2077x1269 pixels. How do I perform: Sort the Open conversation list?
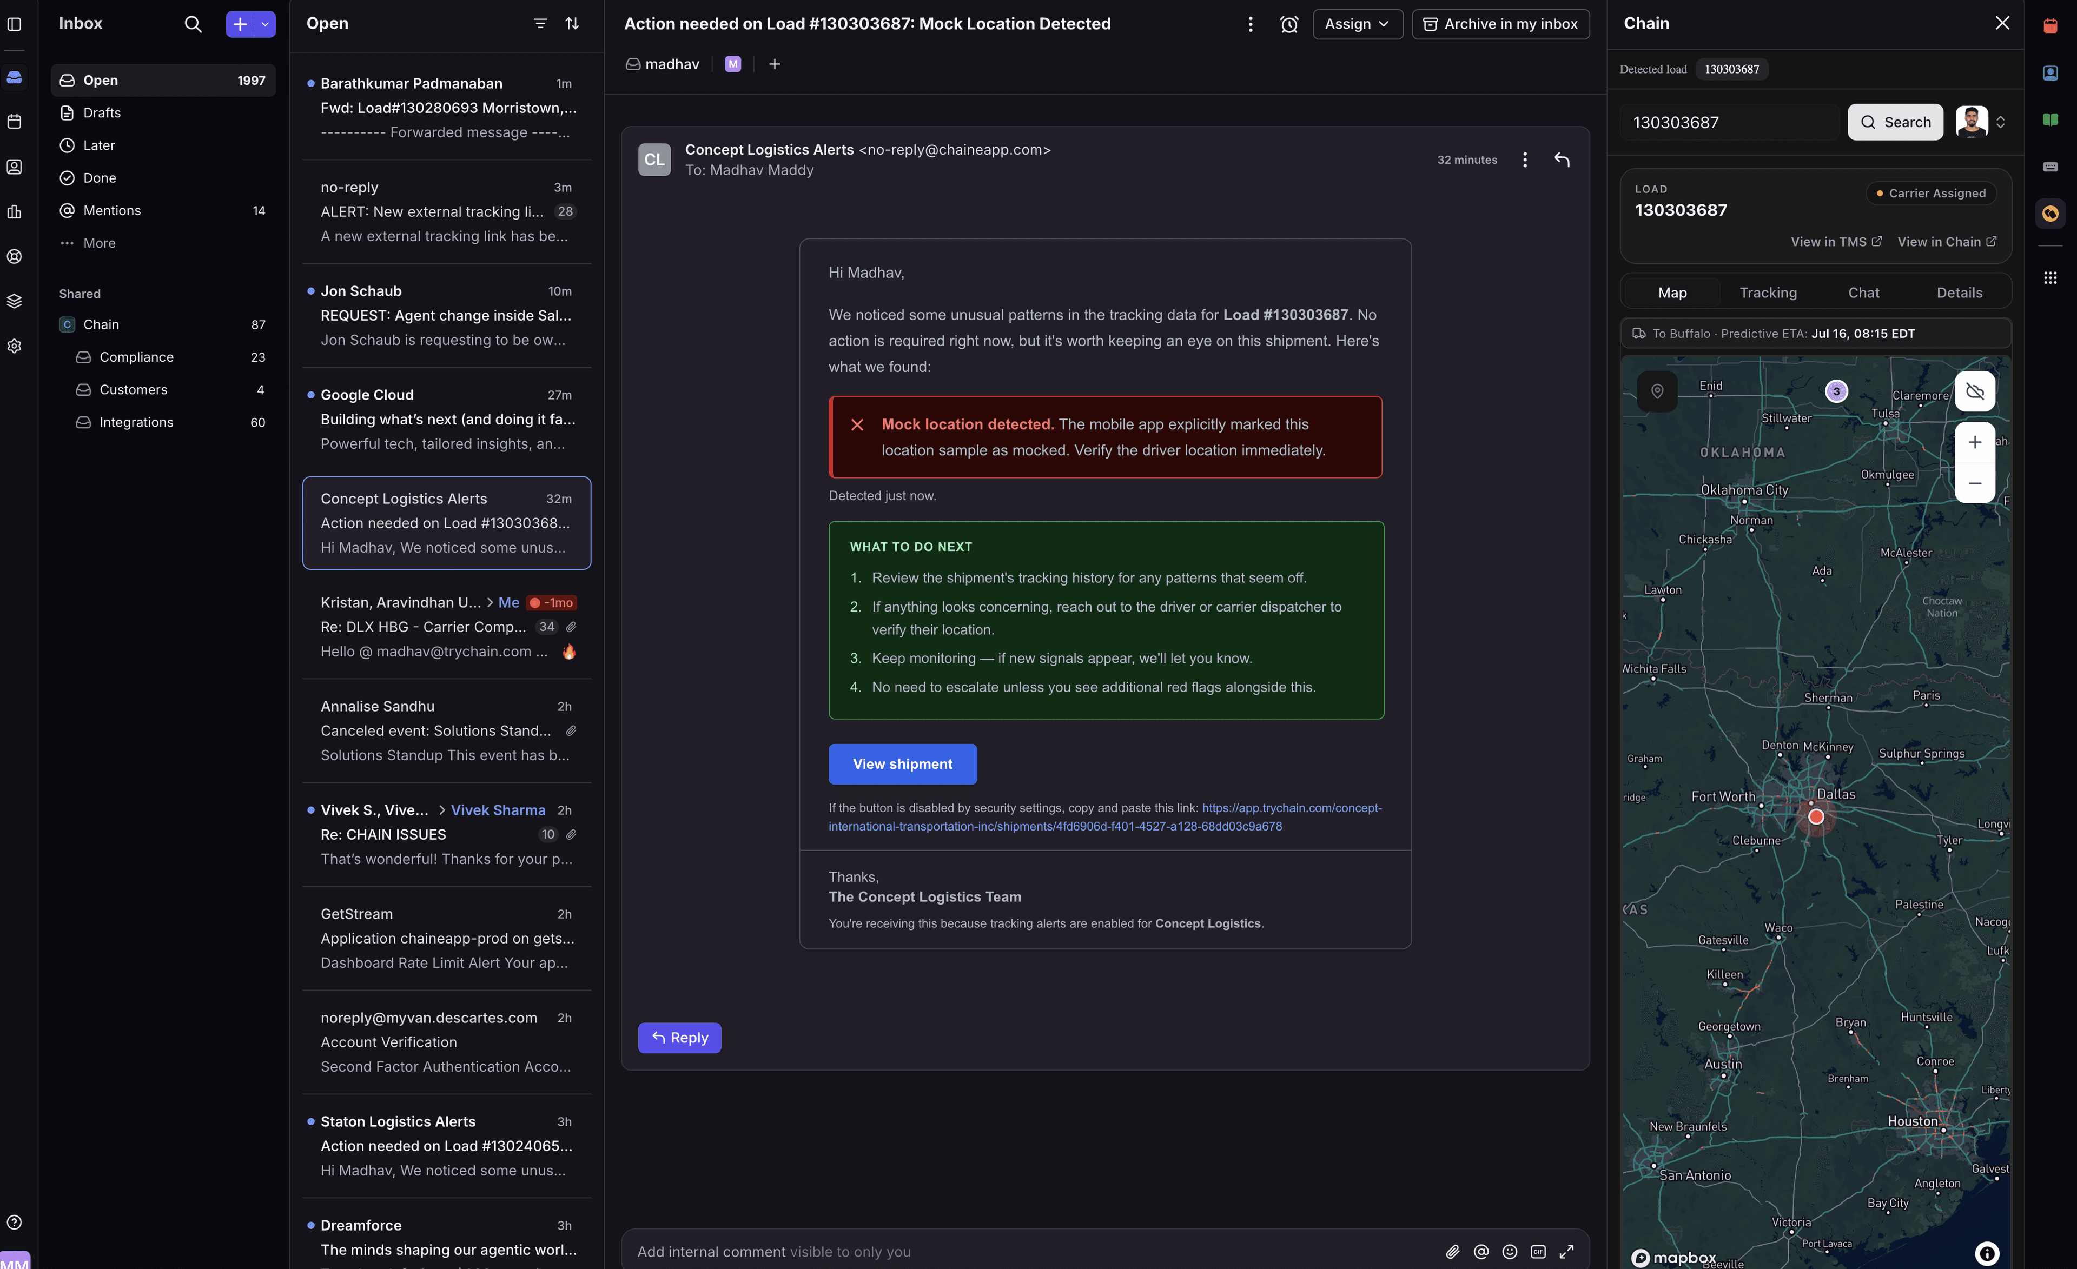tap(572, 24)
